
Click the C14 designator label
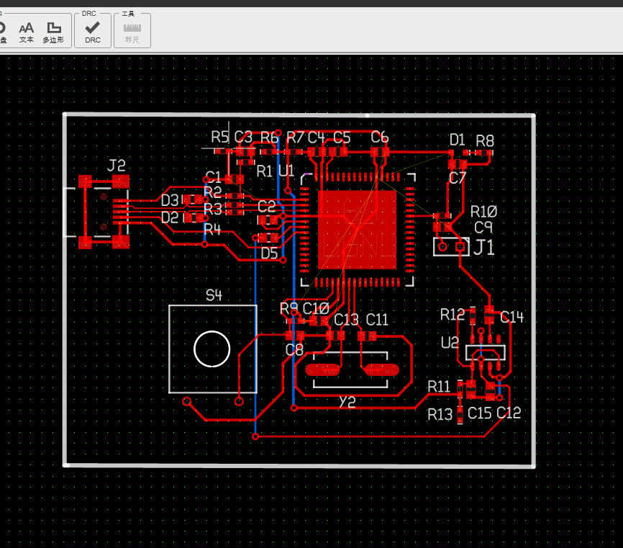coord(511,317)
